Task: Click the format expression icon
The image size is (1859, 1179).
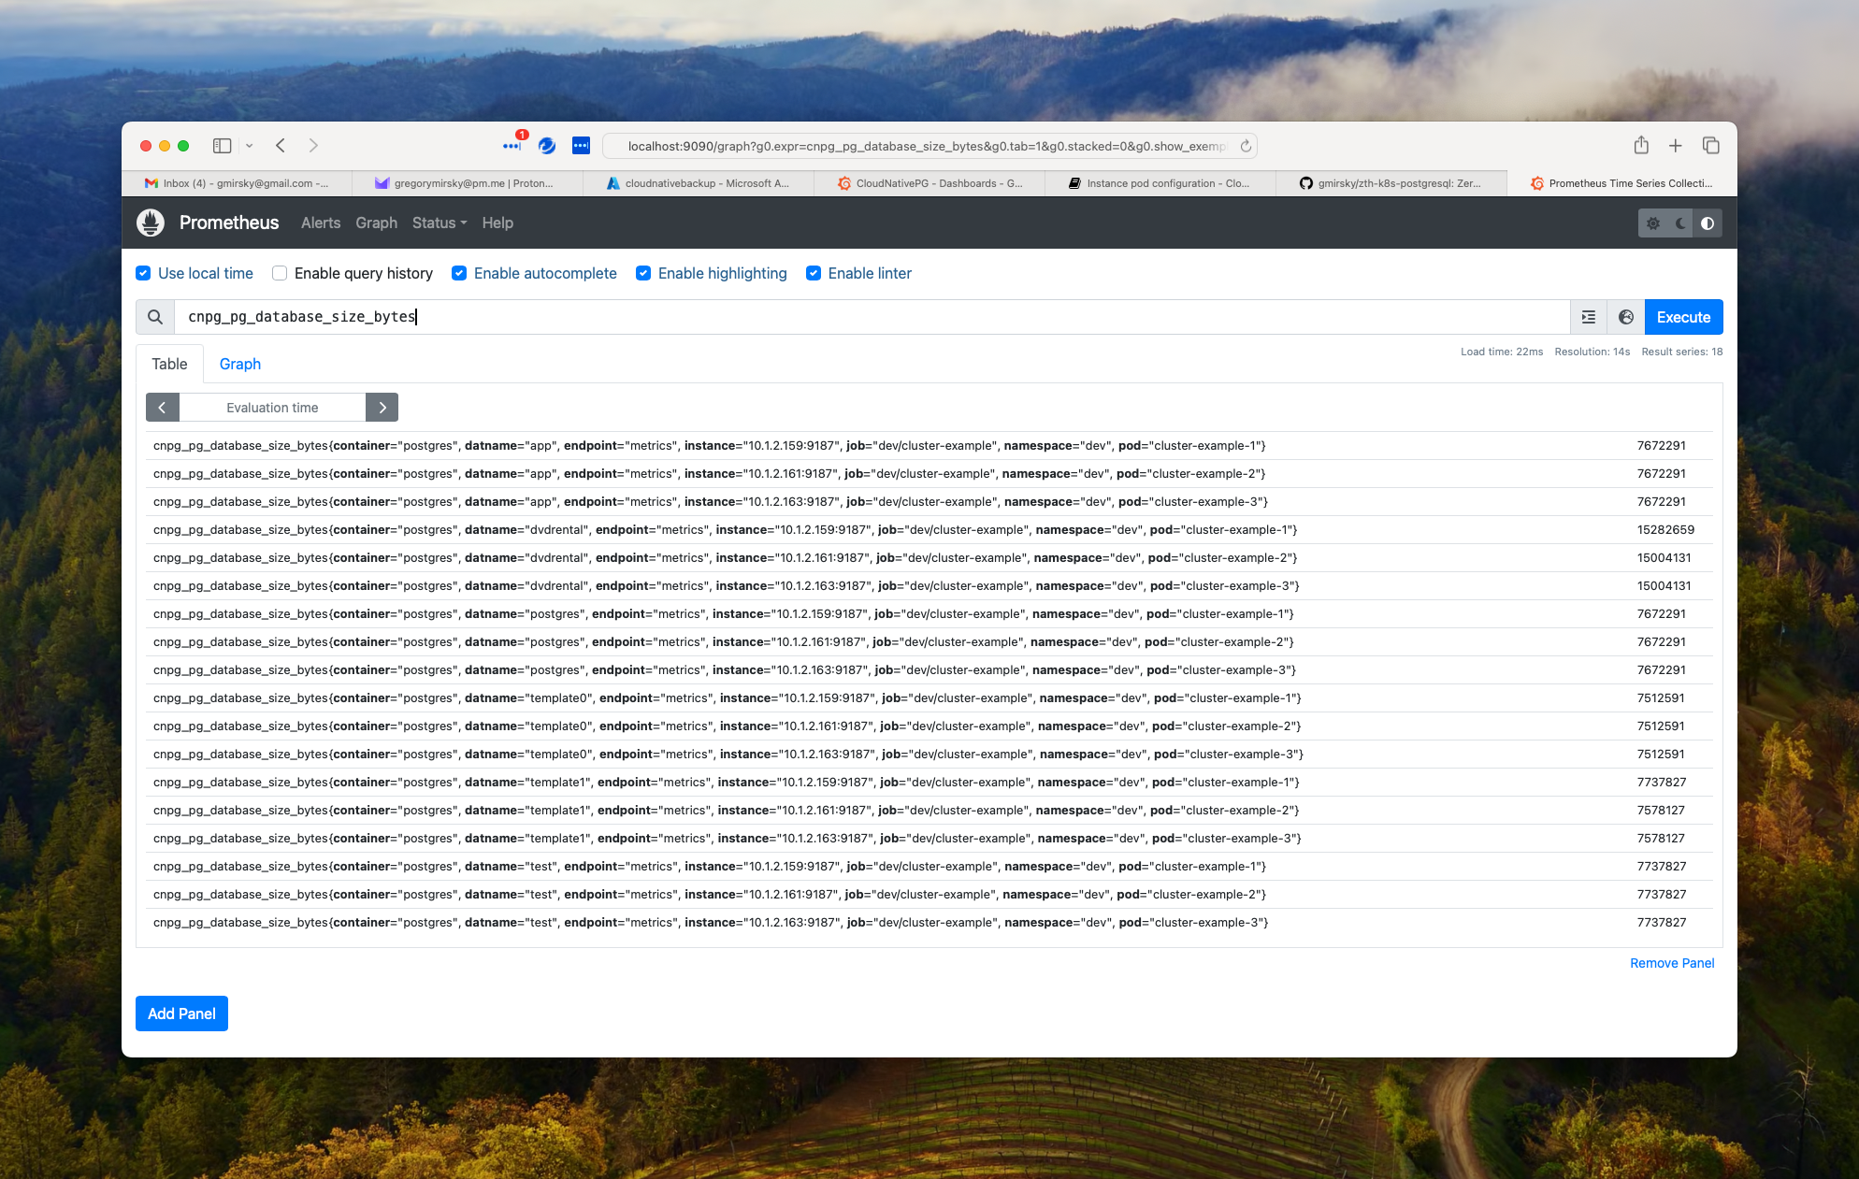Action: click(1588, 317)
